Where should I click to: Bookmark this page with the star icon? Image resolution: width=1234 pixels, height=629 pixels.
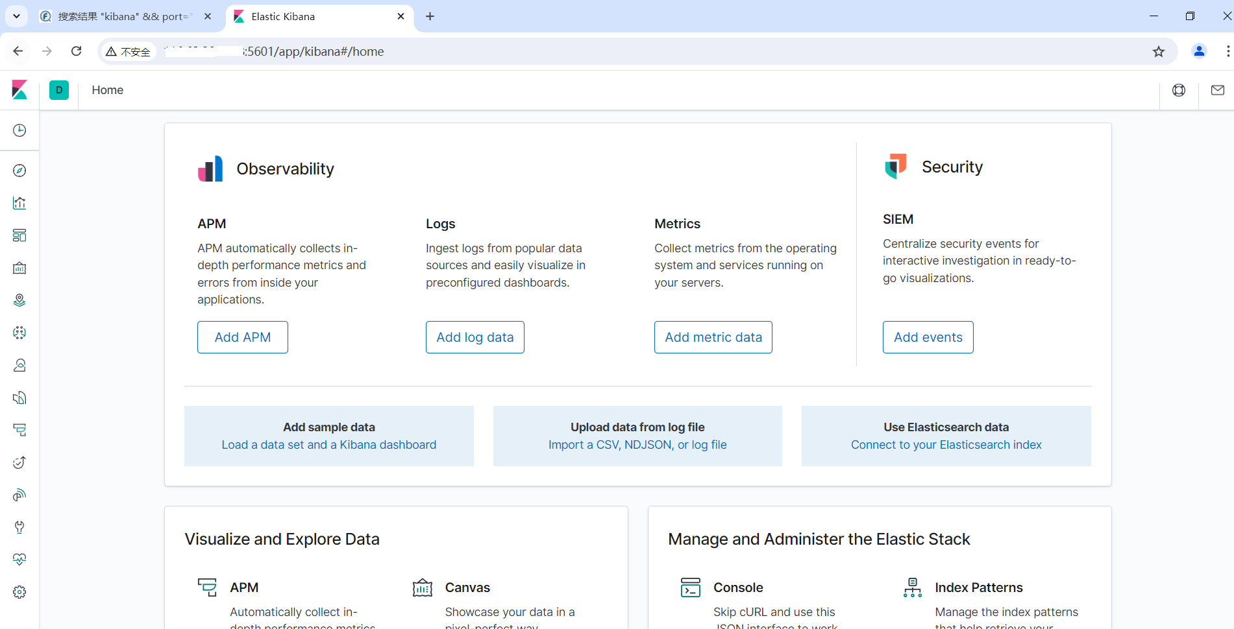pos(1159,51)
